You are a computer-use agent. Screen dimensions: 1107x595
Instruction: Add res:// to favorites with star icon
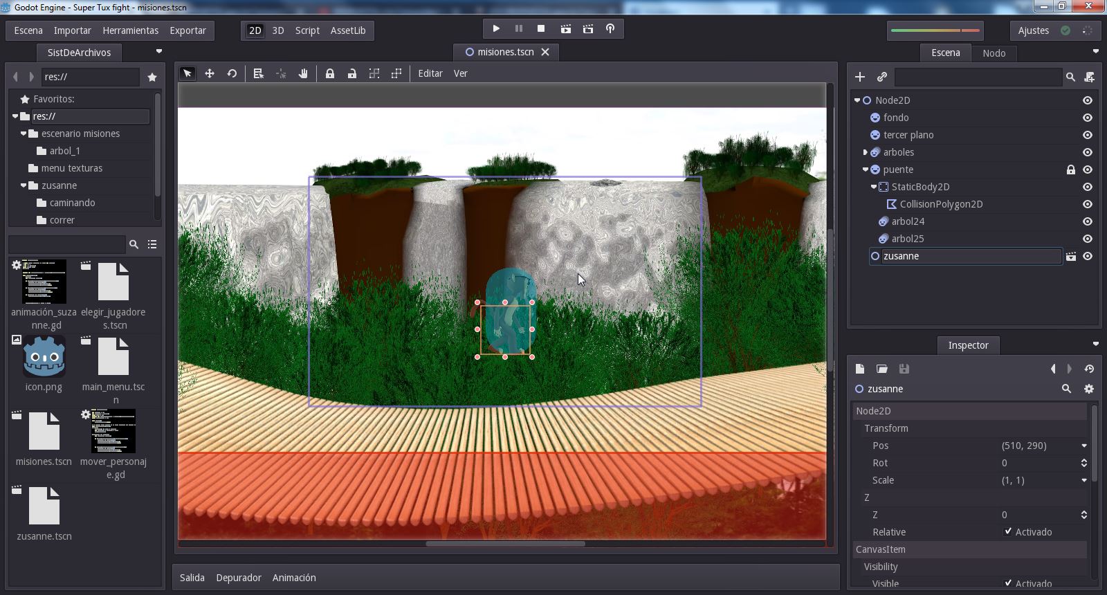[x=152, y=77]
